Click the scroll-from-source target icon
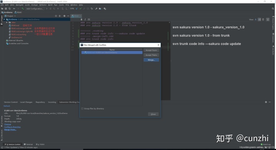This screenshot has width=276, height=150. tap(56, 16)
